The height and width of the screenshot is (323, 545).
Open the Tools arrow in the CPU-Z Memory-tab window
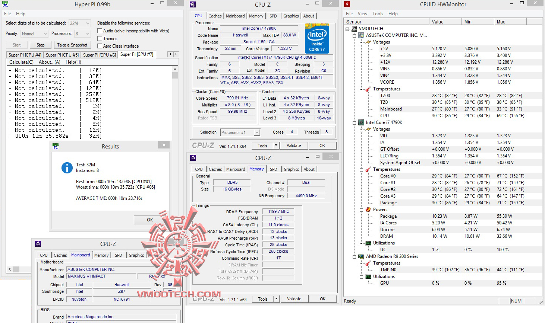[x=277, y=299]
